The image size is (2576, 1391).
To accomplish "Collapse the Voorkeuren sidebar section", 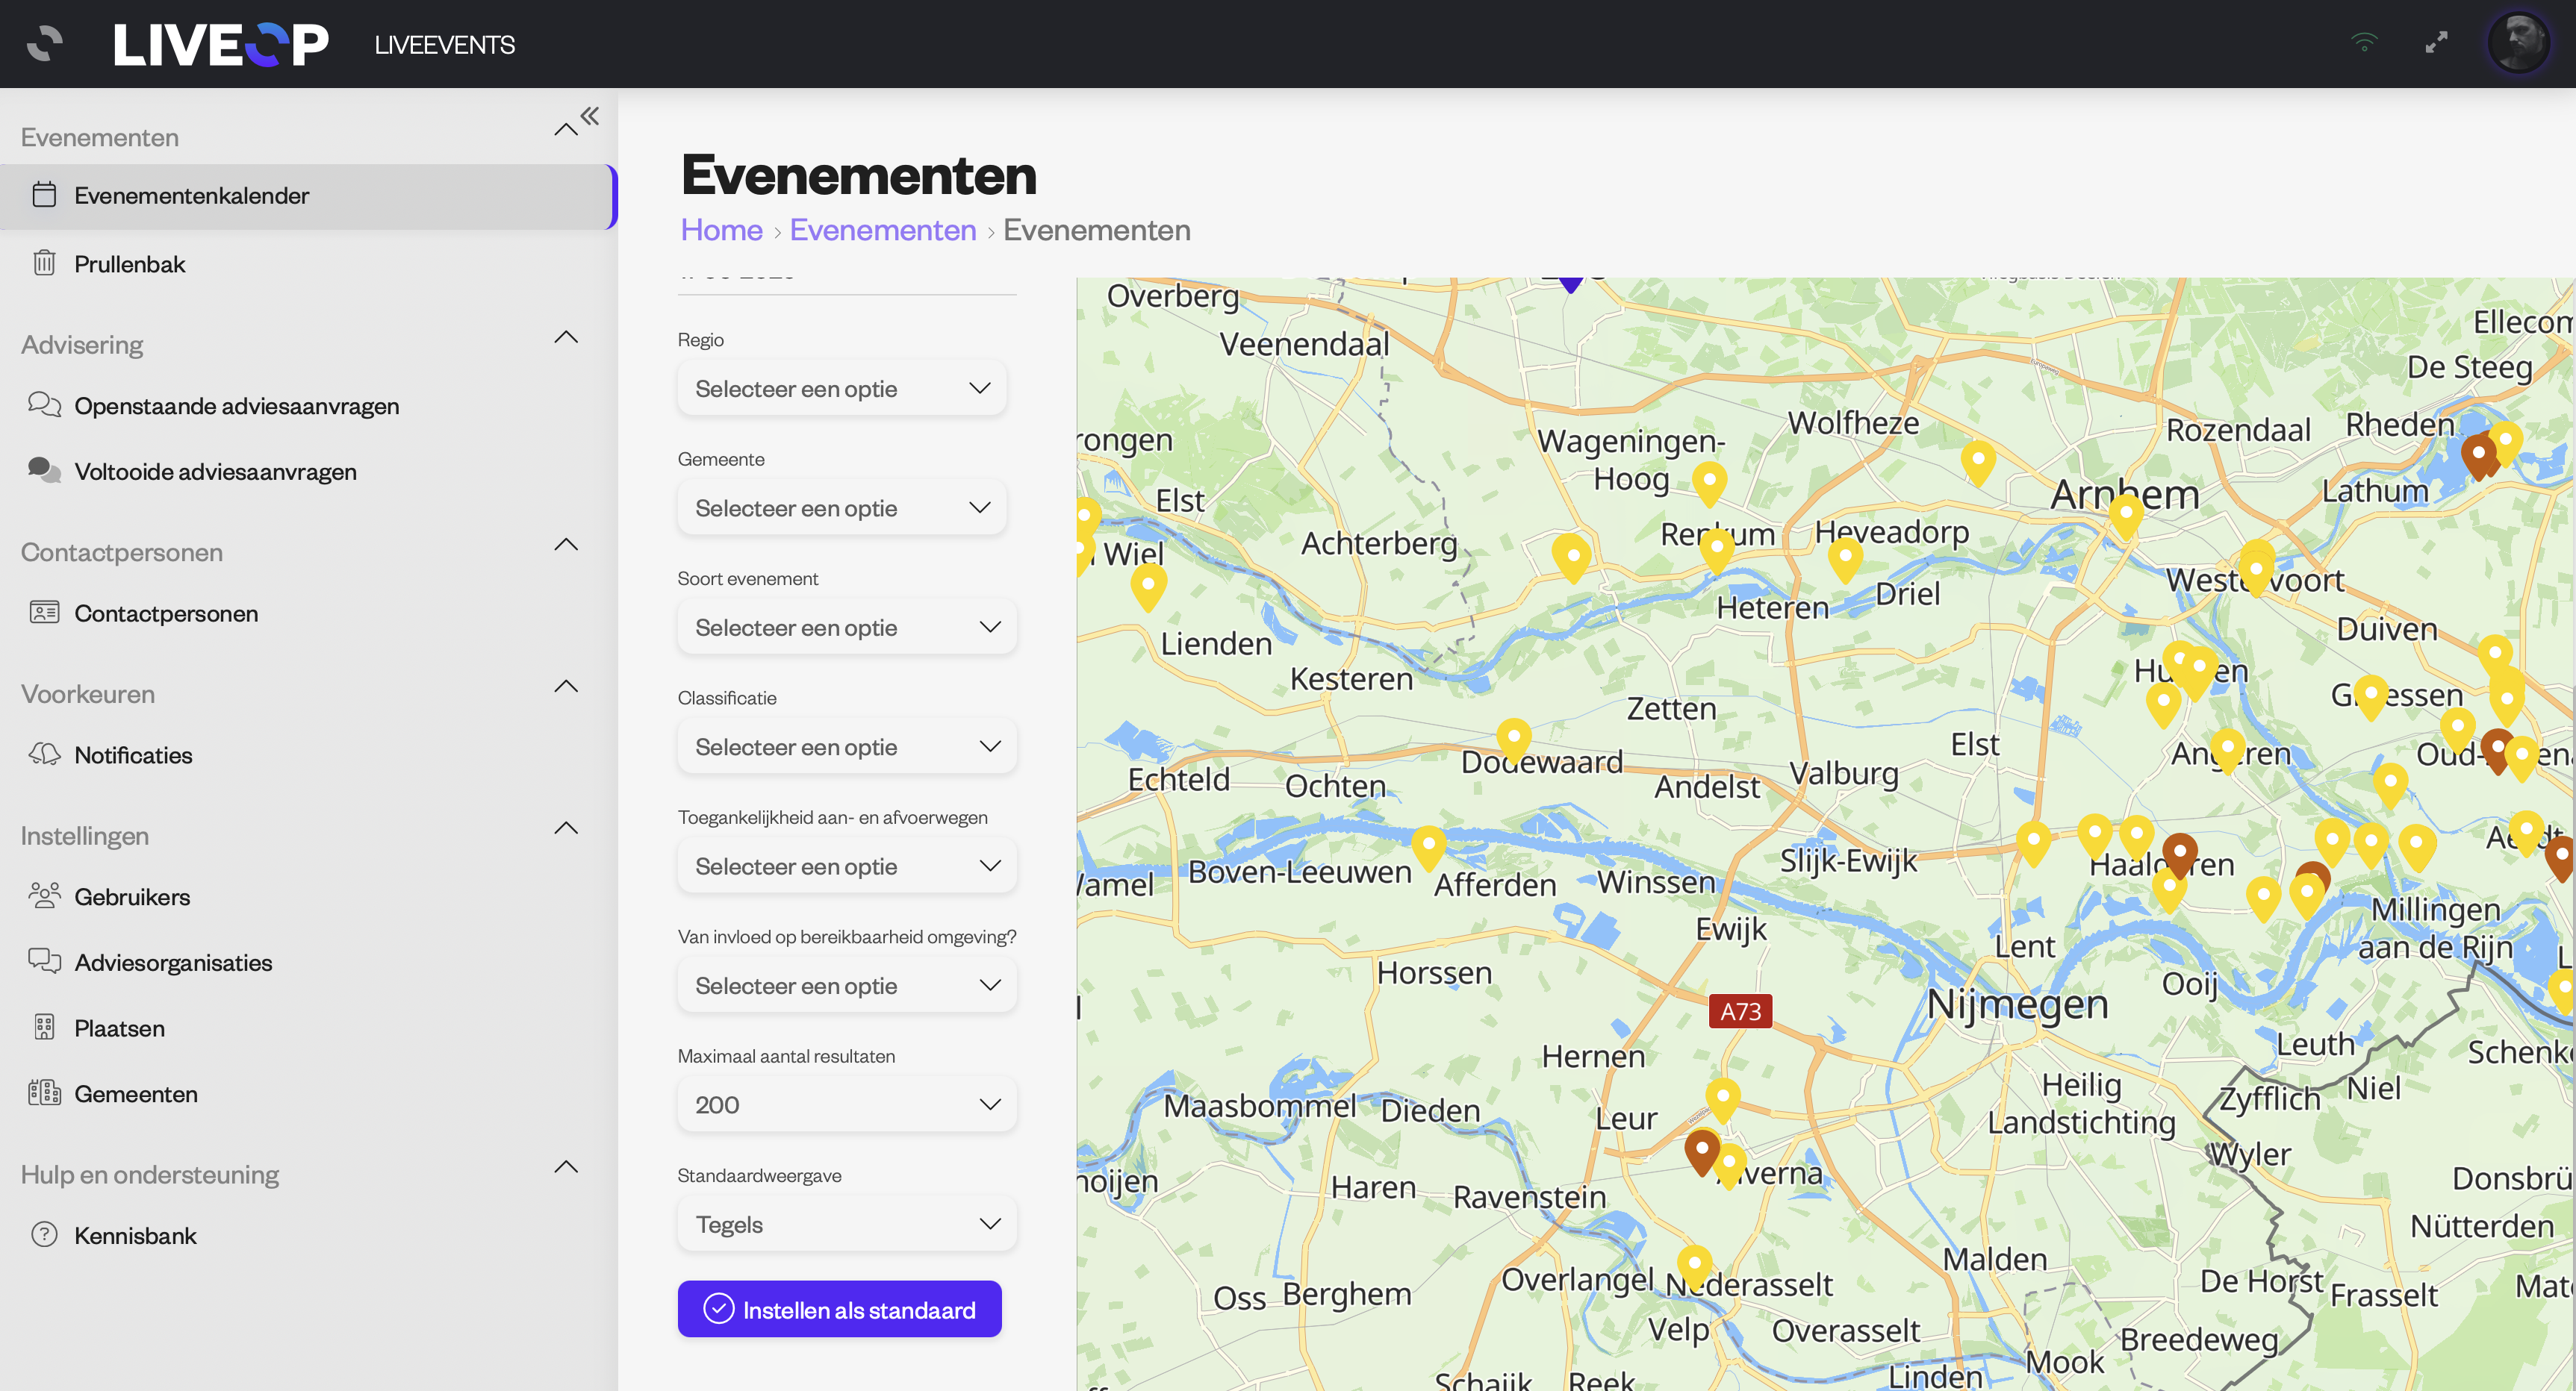I will pos(566,687).
